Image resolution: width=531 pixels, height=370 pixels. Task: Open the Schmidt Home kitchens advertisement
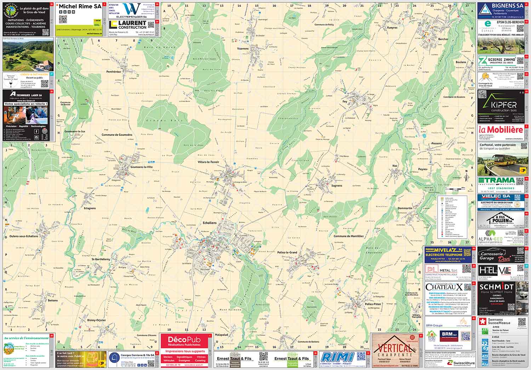(x=503, y=298)
